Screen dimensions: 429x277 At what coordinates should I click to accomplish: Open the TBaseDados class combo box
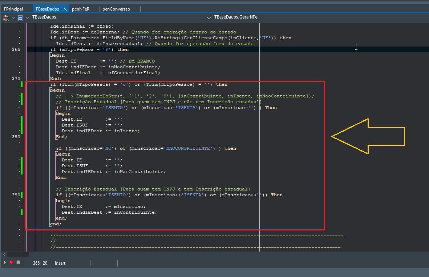point(44,17)
